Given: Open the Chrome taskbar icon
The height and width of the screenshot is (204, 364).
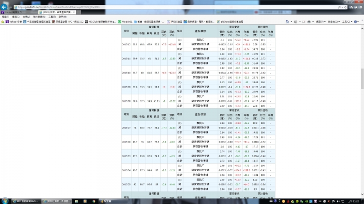Looking at the screenshot, I should [94, 201].
